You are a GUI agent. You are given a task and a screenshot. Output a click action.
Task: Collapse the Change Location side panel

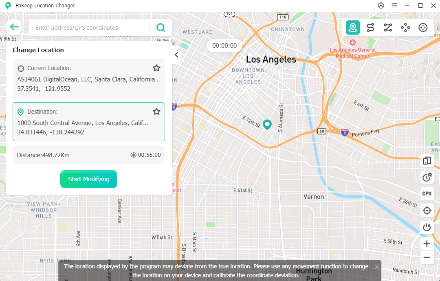pyautogui.click(x=176, y=55)
